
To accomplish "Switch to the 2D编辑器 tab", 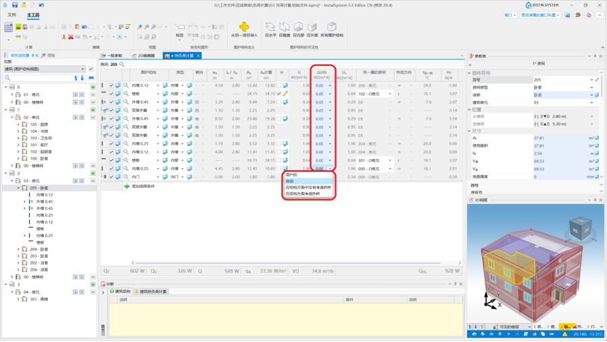I will click(144, 56).
